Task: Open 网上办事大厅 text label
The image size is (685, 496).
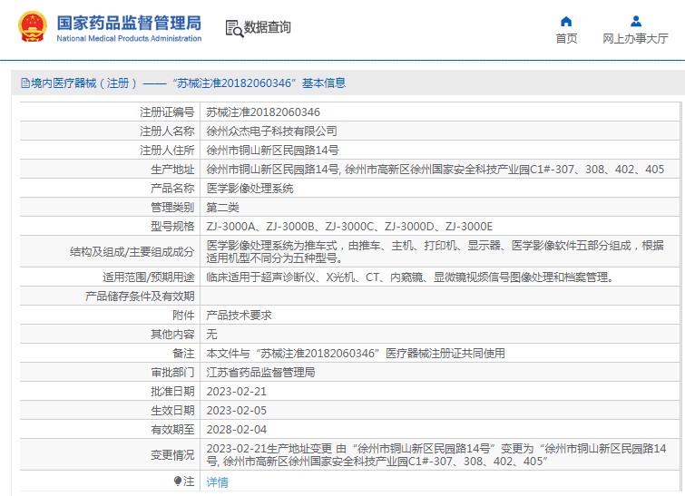Action: 635,39
